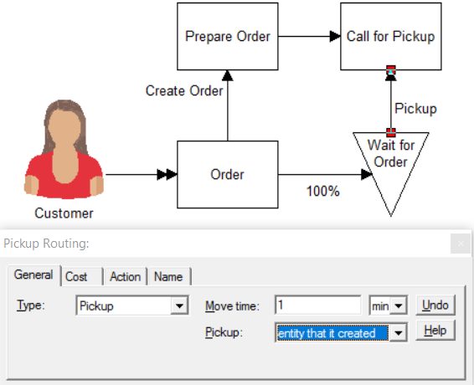Screen dimensions: 474x385
Task: Click red handle atop Wait for Order
Action: 391,132
